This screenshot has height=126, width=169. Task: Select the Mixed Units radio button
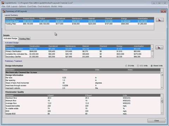click(x=152, y=66)
